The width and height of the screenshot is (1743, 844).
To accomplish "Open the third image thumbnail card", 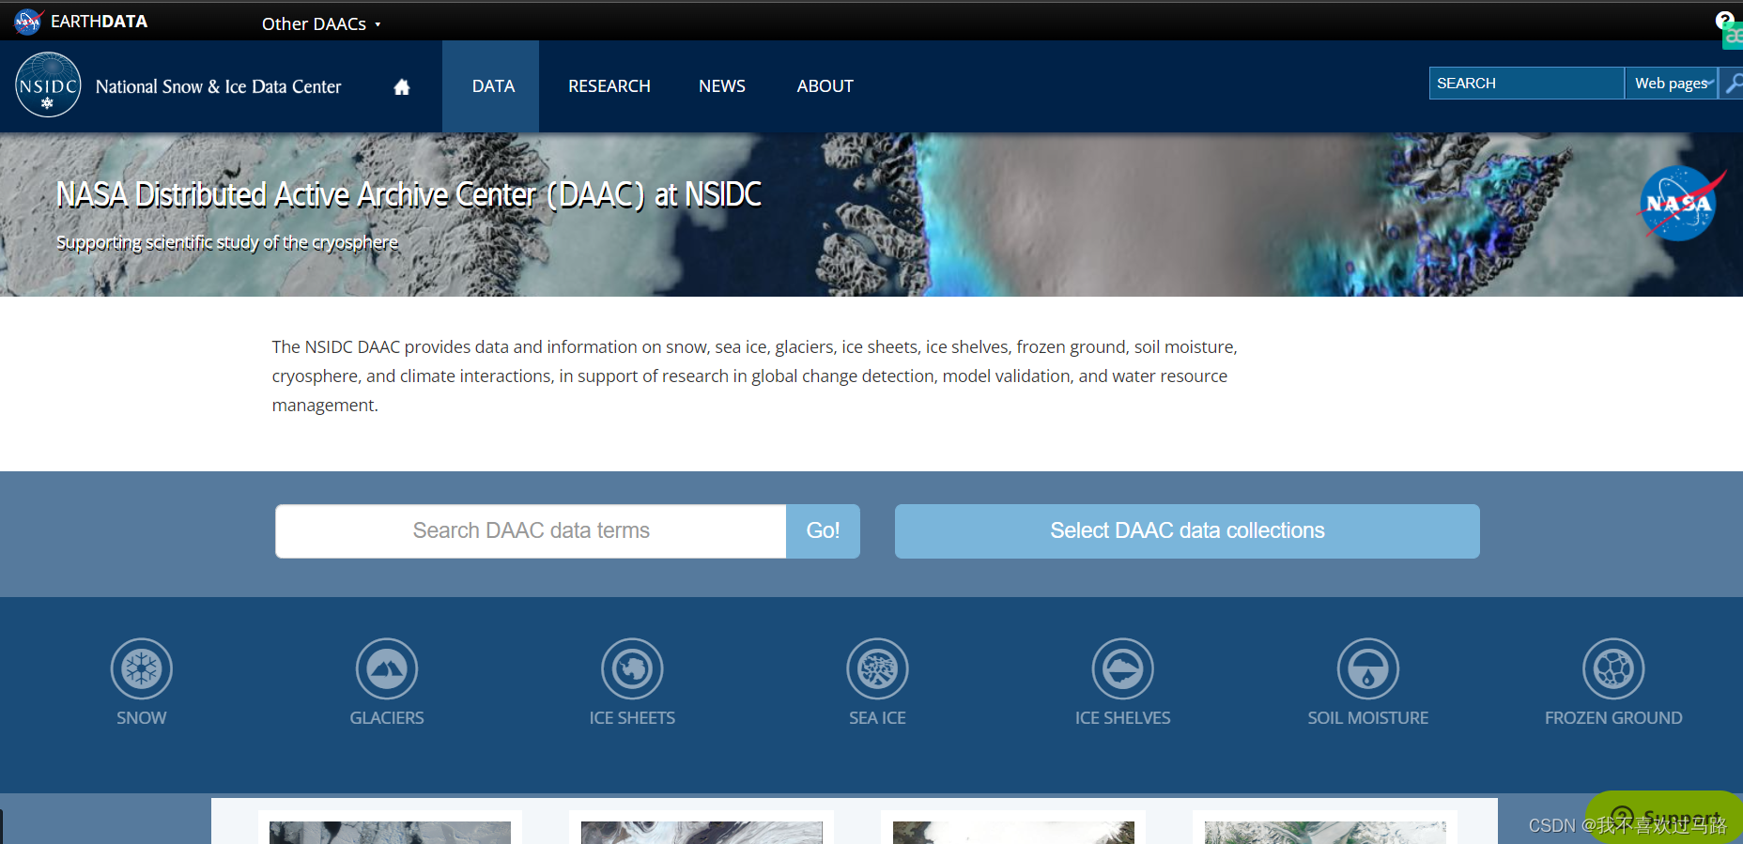I will pos(1013,828).
